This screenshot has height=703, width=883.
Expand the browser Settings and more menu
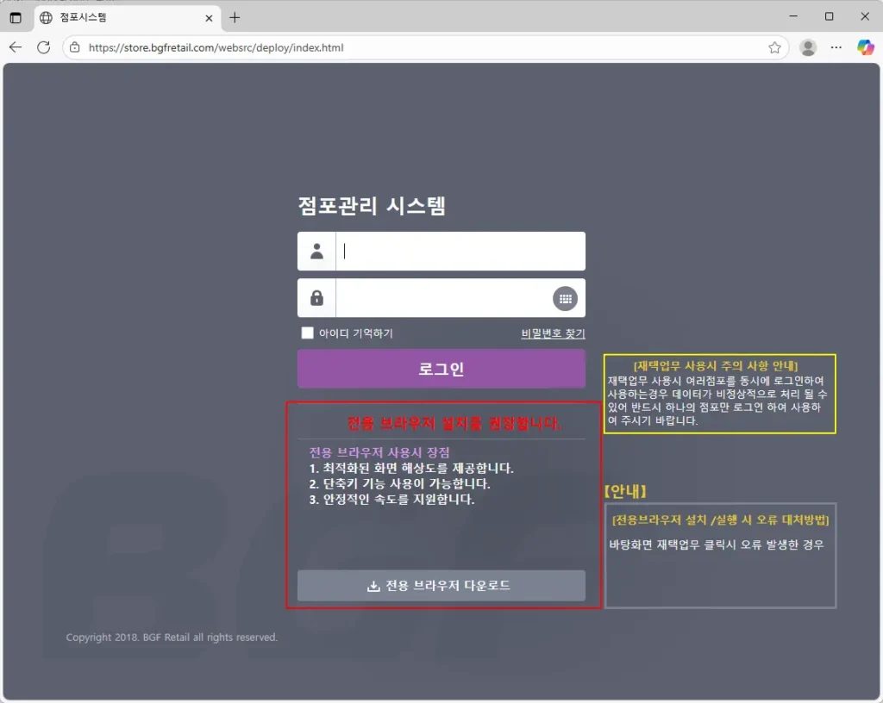tap(836, 47)
